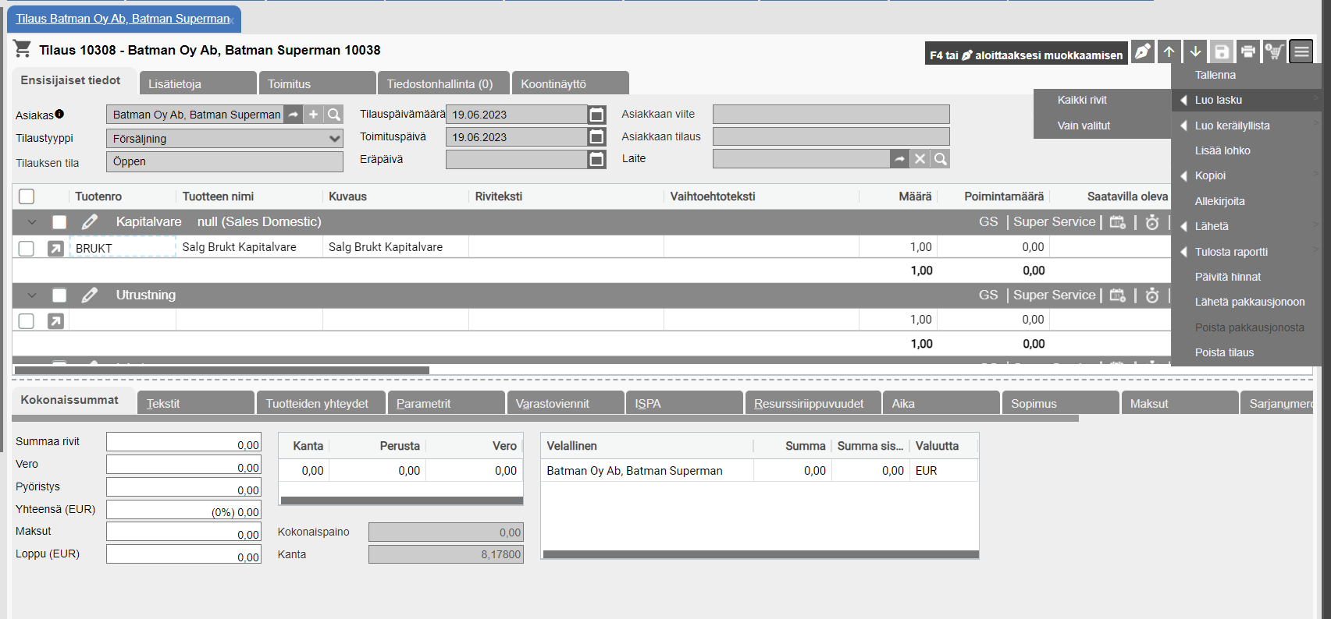1331x619 pixels.
Task: Collapse the Utrustning section chevron
Action: 32,295
